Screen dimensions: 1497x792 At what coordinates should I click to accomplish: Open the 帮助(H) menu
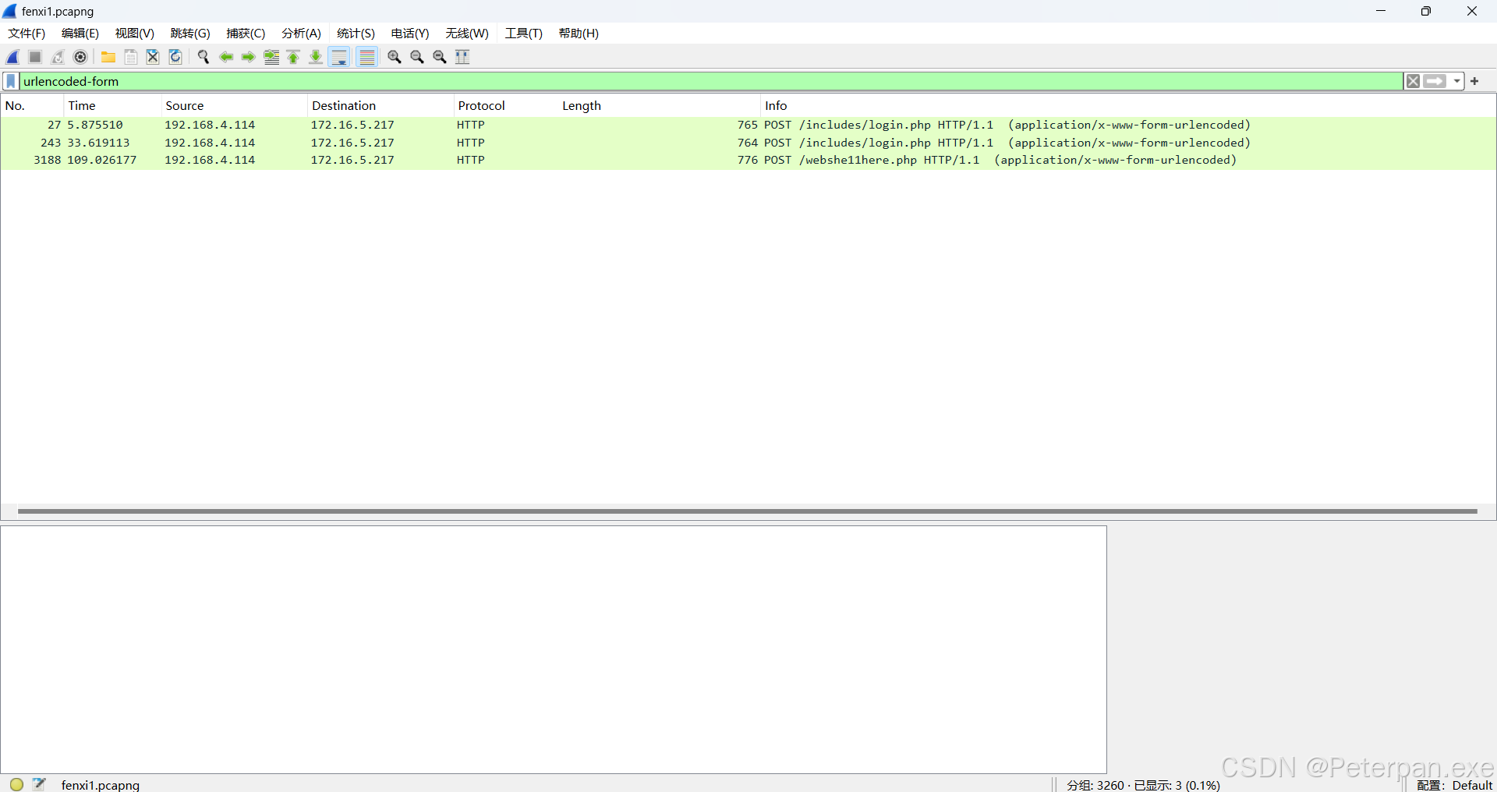tap(579, 34)
